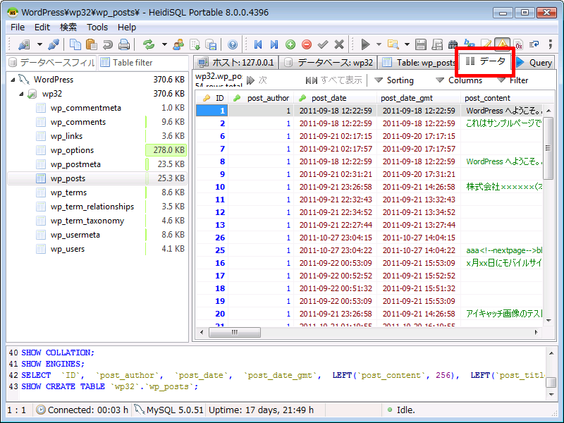The height and width of the screenshot is (423, 564).
Task: Open the File menu
Action: pyautogui.click(x=18, y=27)
